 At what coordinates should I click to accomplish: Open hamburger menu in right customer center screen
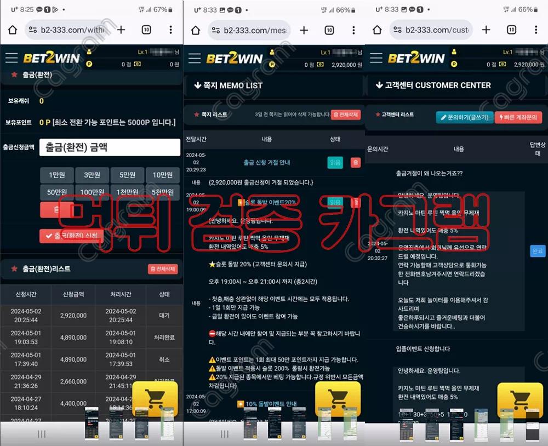pos(376,58)
